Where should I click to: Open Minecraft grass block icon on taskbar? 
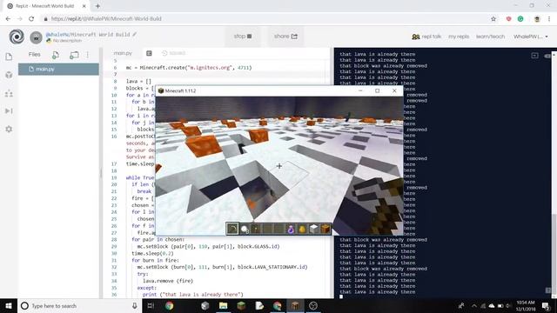pyautogui.click(x=241, y=306)
